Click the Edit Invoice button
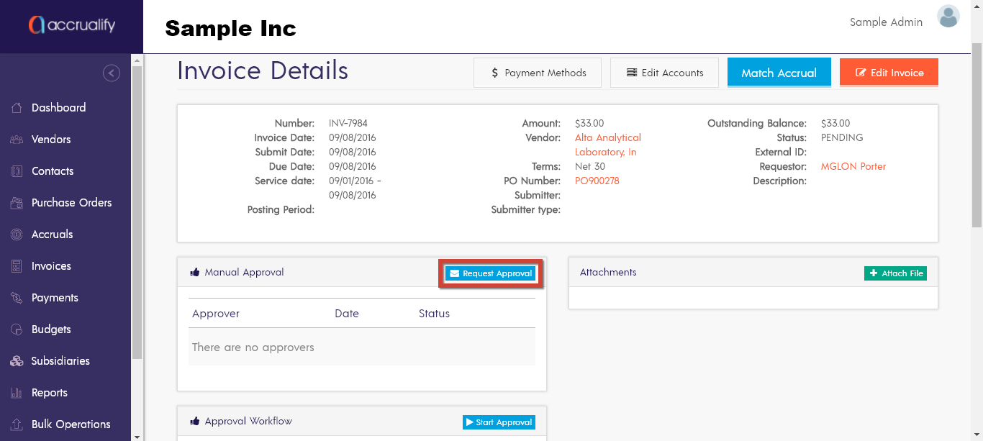 point(889,73)
